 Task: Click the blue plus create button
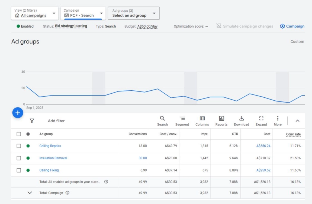(18, 113)
